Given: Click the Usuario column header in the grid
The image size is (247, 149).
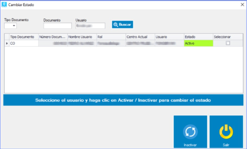Looking at the screenshot, I should coord(169,37).
